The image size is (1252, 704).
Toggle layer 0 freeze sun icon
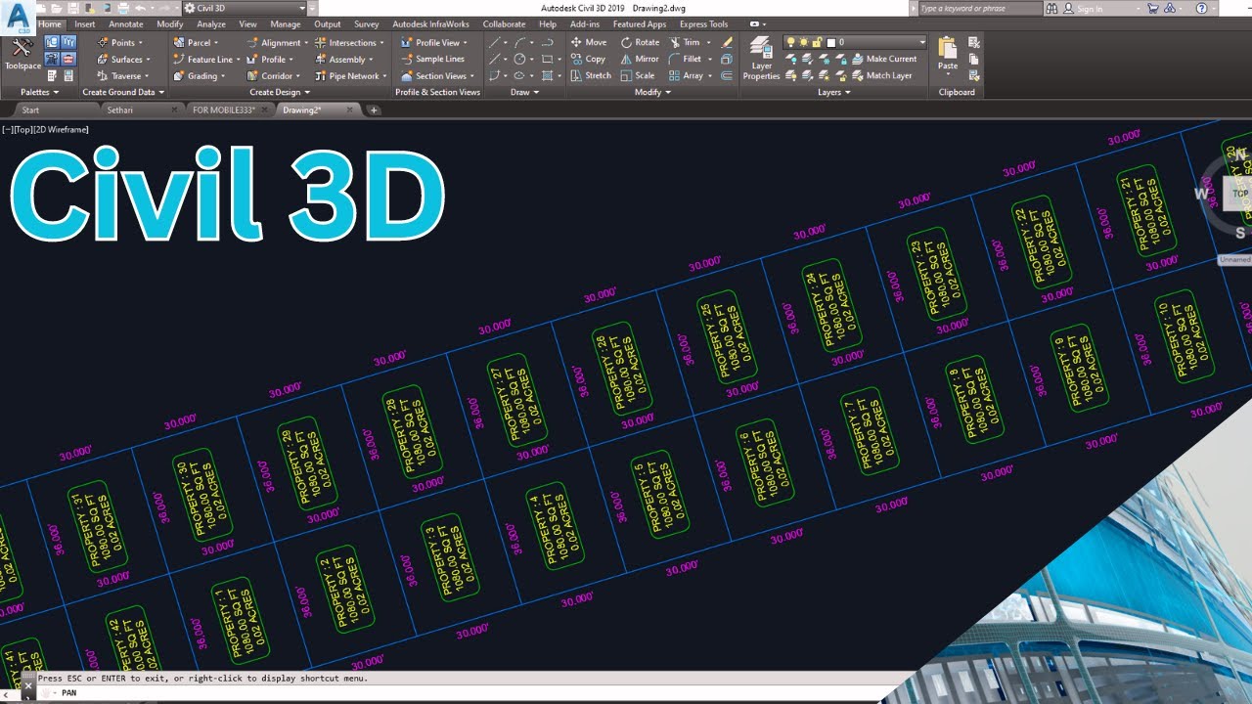coord(803,43)
